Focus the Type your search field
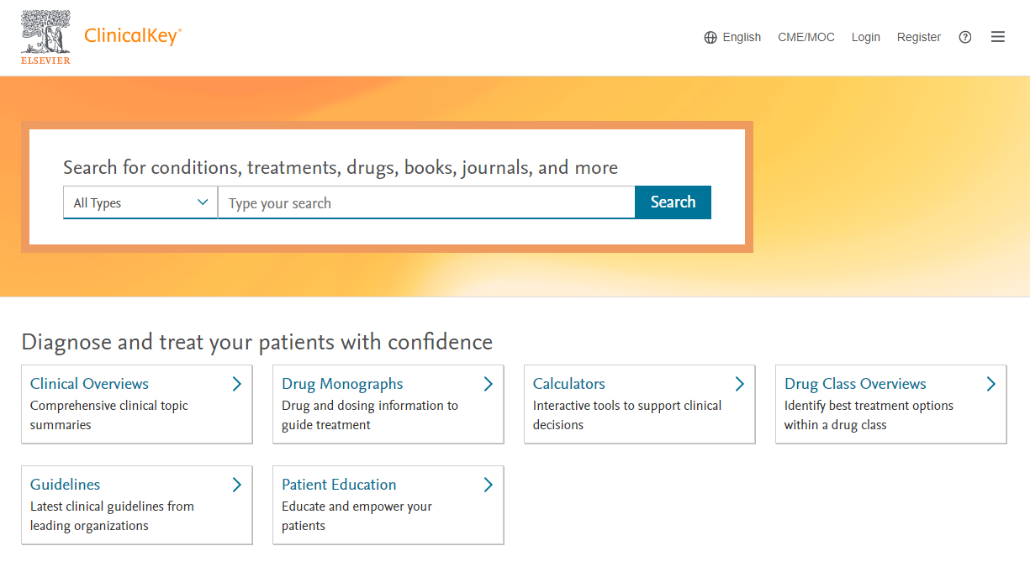The width and height of the screenshot is (1030, 588). [x=425, y=202]
